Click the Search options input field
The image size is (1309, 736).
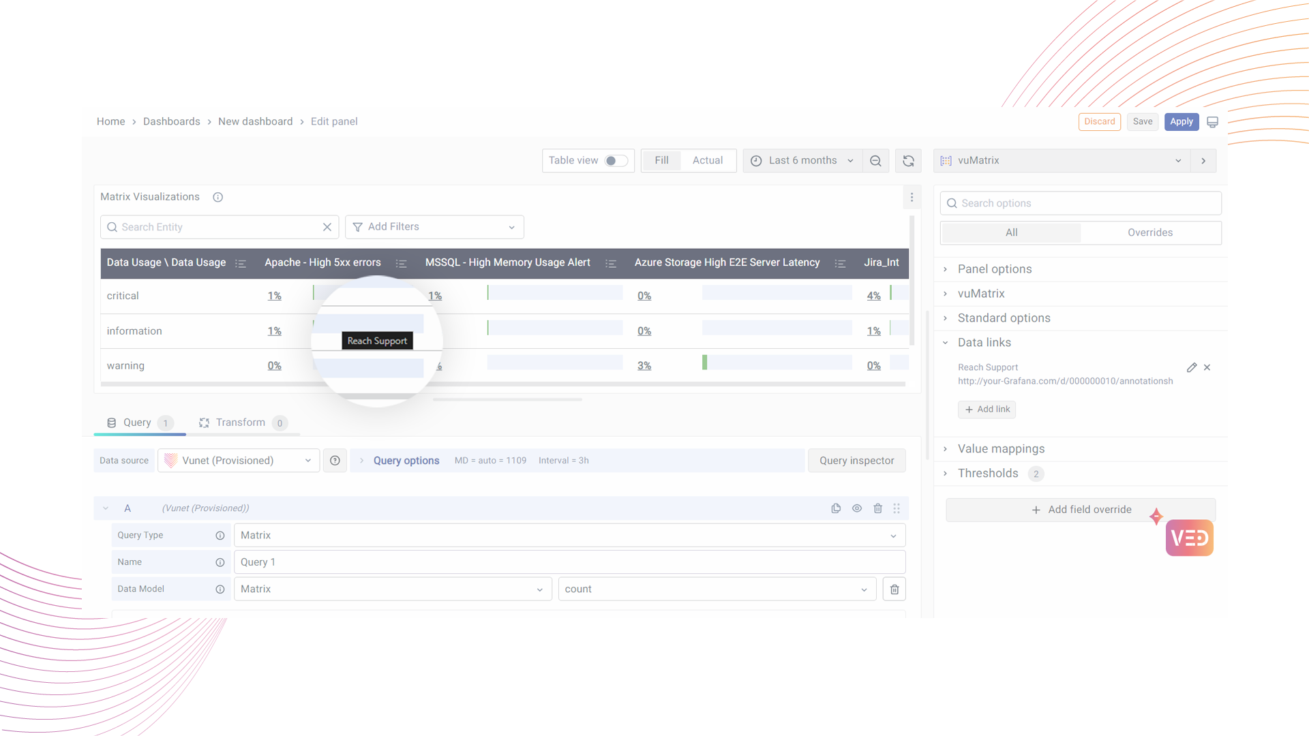pyautogui.click(x=1081, y=203)
